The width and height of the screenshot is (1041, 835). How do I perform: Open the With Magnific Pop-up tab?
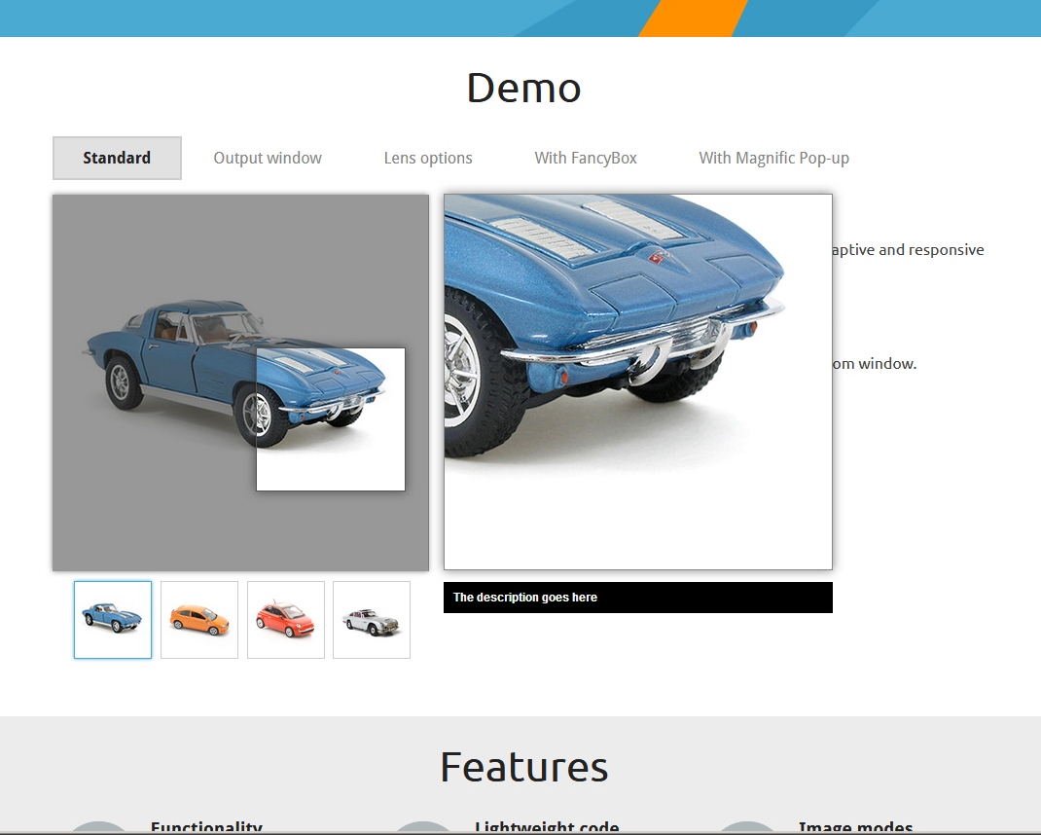[773, 159]
